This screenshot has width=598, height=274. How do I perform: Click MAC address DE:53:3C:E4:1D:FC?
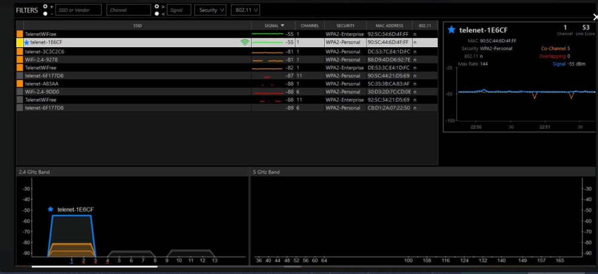(389, 67)
